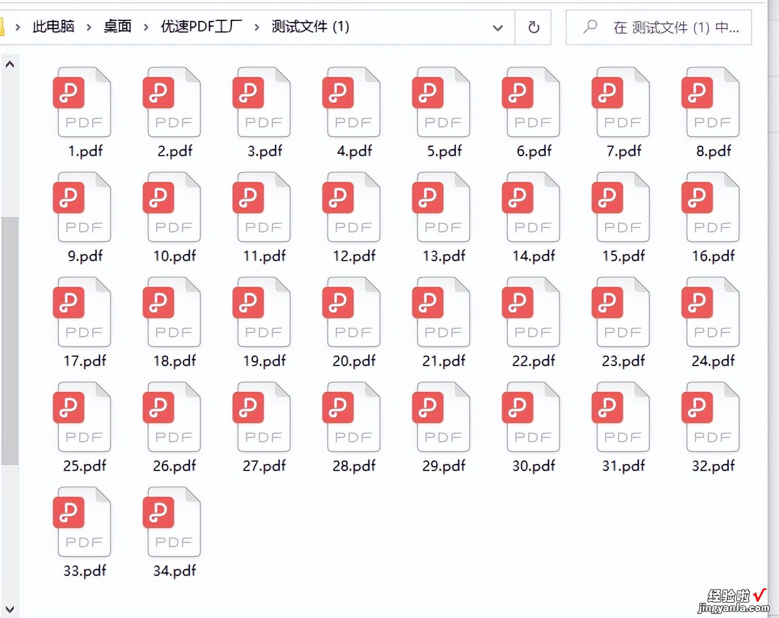Select the 30.pdf file icon
The height and width of the screenshot is (618, 779).
coord(531,417)
